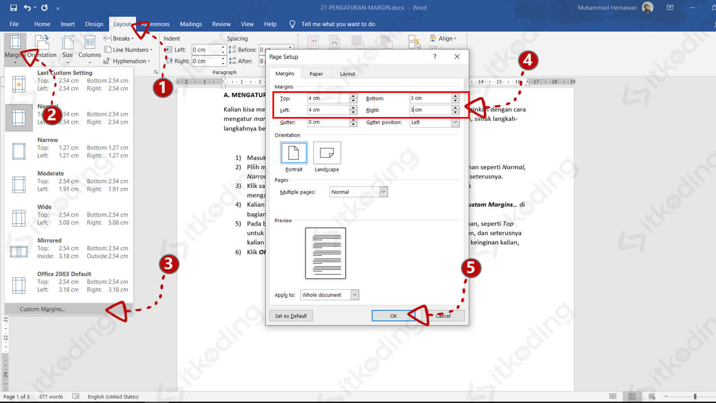Viewport: 716px width, 403px height.
Task: Expand the Breaks dropdown
Action: (119, 39)
